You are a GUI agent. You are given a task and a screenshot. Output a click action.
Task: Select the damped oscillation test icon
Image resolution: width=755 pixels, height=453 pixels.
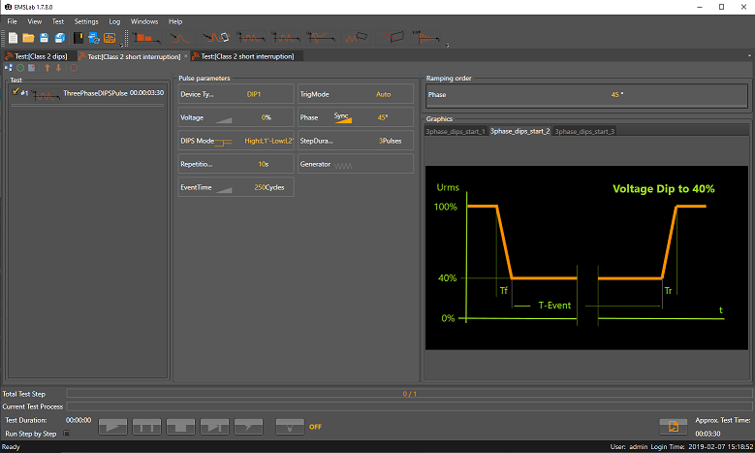[x=425, y=38]
